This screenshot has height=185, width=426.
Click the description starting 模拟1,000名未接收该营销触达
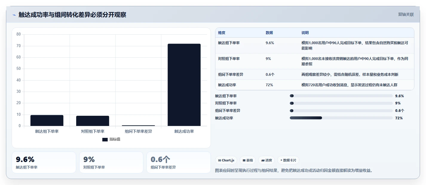(355, 61)
